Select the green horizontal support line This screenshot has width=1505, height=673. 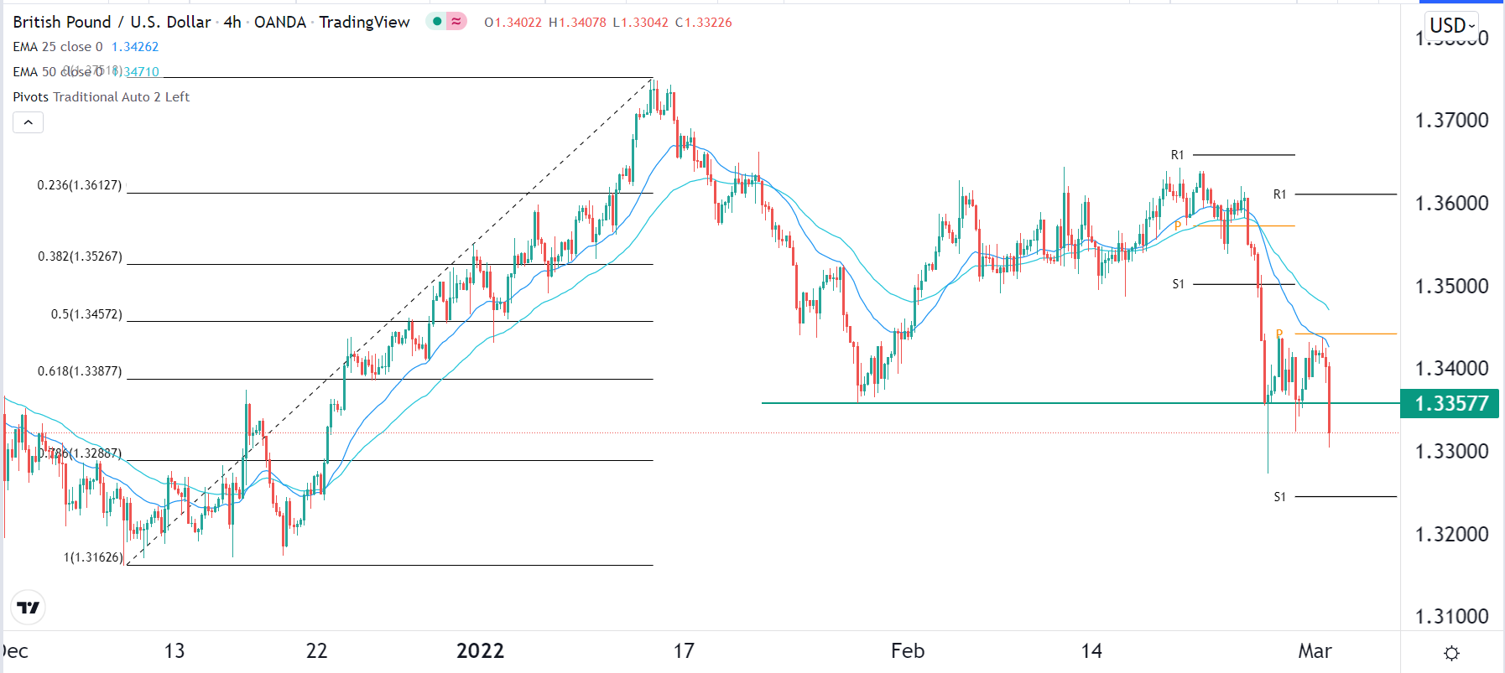(x=1007, y=403)
